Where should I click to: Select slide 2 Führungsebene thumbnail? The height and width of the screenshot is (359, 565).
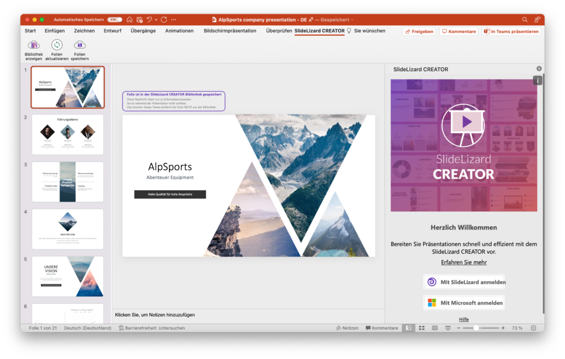pos(68,135)
